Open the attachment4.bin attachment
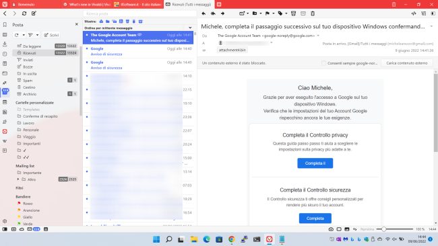This screenshot has height=246, width=438. [232, 50]
